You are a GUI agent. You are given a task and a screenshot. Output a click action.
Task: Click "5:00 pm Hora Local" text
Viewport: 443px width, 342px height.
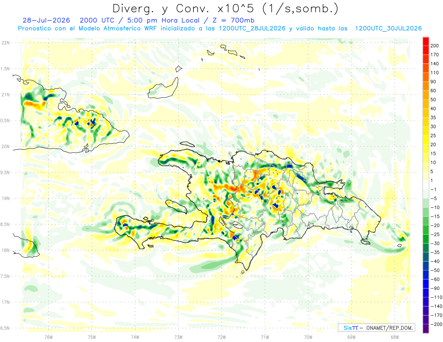coord(165,20)
